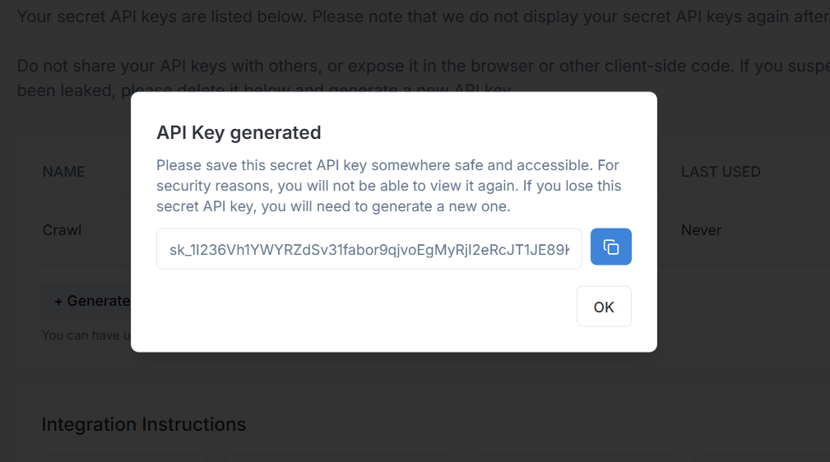Open the third integration instruction card
Viewport: 830px width, 462px height.
[x=575, y=458]
